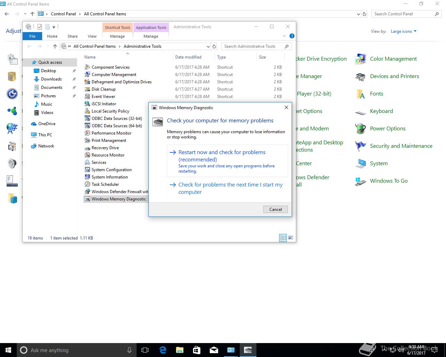Viewport: 446px width, 357px height.
Task: Open Quick Access Toolbar customize dropdown
Action: point(54,27)
